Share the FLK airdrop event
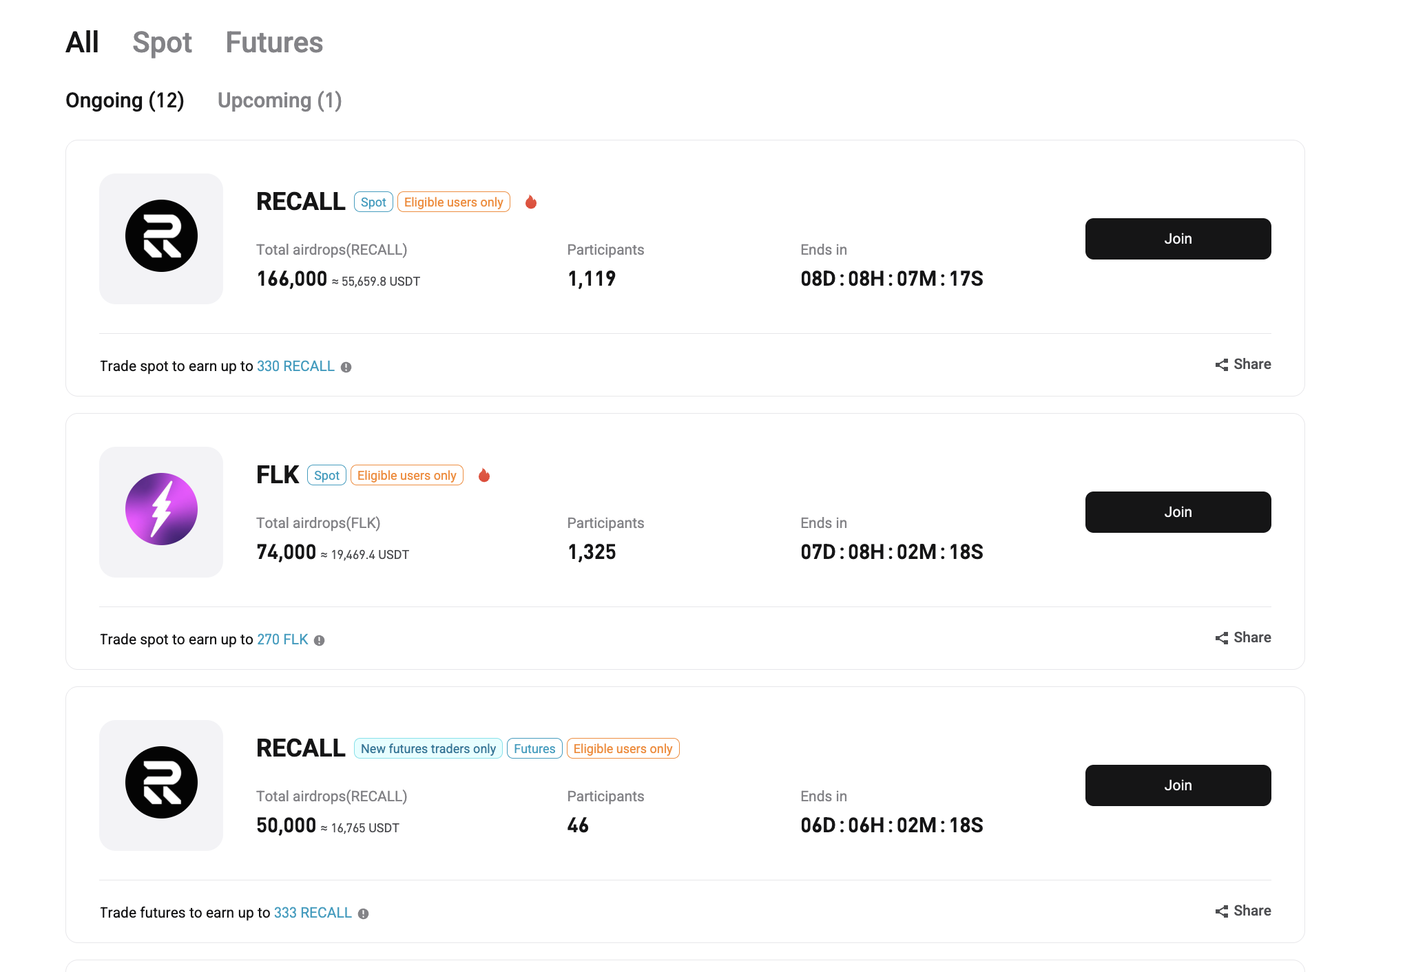1405x972 pixels. (x=1243, y=638)
